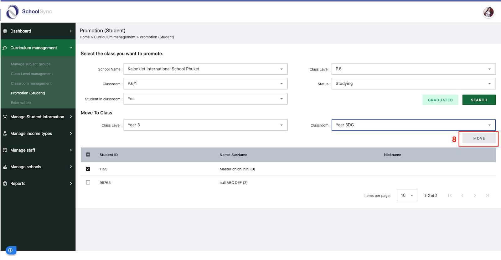Open the Status dropdown showing Studying
Image resolution: width=501 pixels, height=260 pixels.
pos(413,84)
